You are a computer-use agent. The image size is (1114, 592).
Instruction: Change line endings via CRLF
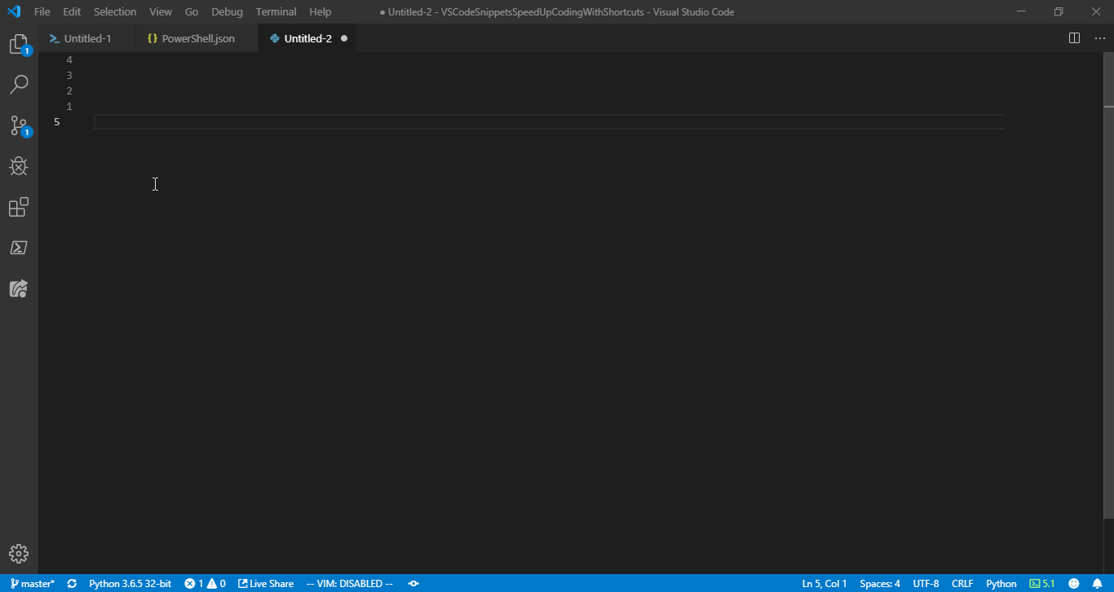coord(962,584)
